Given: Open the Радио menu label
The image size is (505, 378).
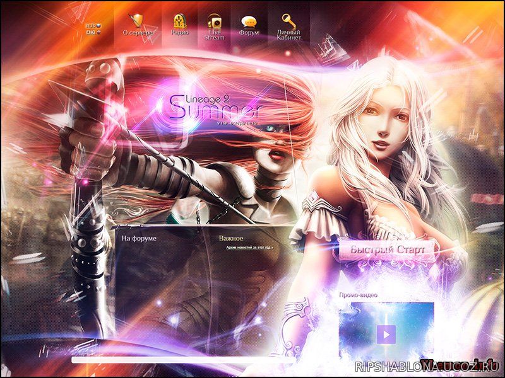Looking at the screenshot, I should click(180, 33).
